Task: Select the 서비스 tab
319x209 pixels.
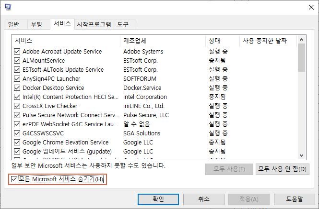Action: coord(62,24)
